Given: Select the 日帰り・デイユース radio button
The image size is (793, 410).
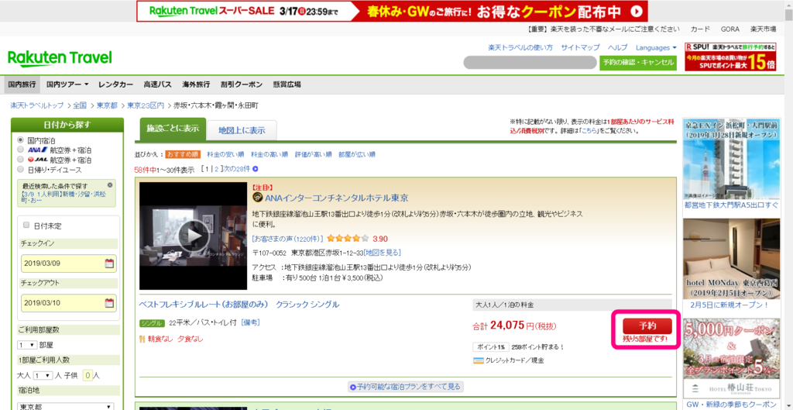Looking at the screenshot, I should tap(20, 169).
